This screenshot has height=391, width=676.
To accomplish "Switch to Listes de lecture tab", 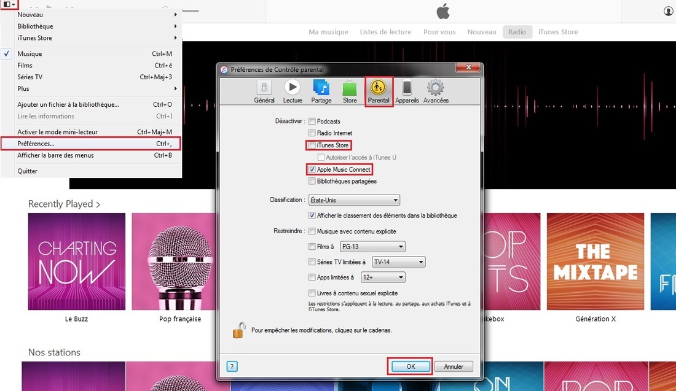I will point(385,32).
